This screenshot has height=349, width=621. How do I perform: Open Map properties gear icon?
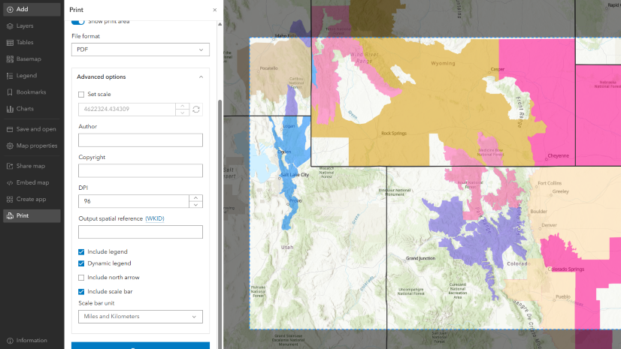(10, 146)
